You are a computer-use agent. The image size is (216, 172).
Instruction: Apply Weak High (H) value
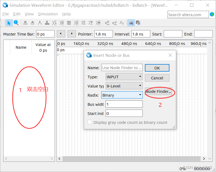point(62,23)
